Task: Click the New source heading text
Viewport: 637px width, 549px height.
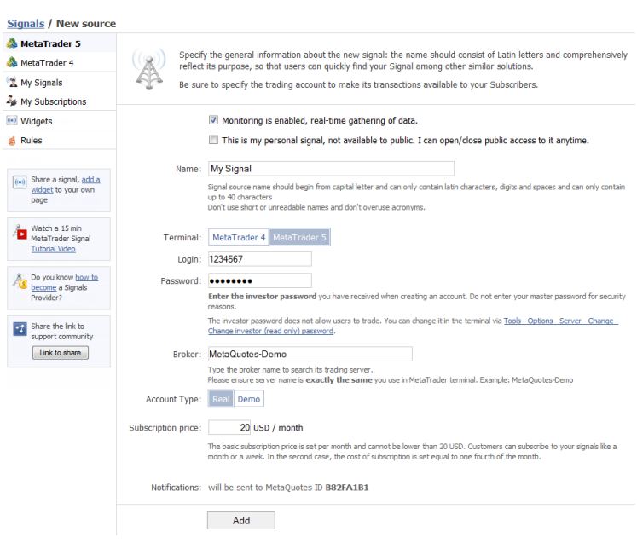Action: 86,24
